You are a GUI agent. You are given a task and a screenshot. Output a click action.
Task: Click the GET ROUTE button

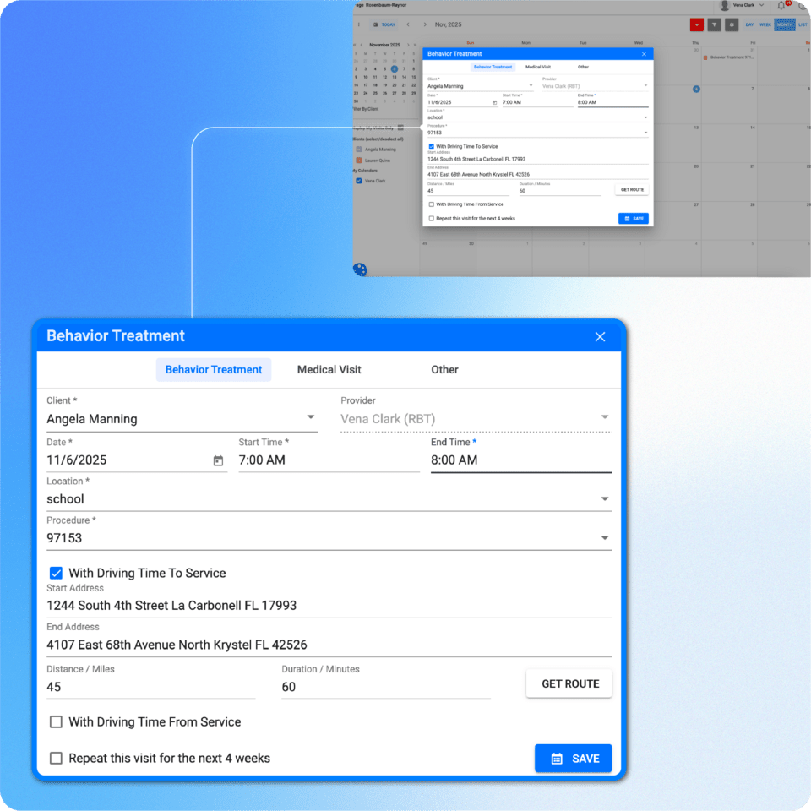point(569,683)
